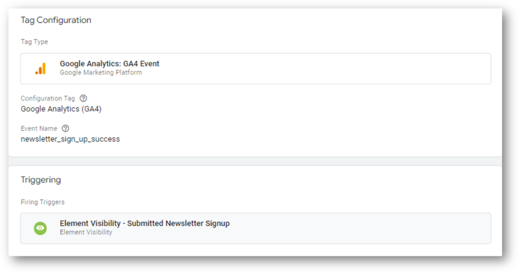Open help for Configuration Tag
The height and width of the screenshot is (273, 519).
tap(84, 99)
